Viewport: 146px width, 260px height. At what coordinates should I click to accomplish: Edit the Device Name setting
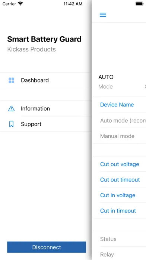(x=120, y=105)
